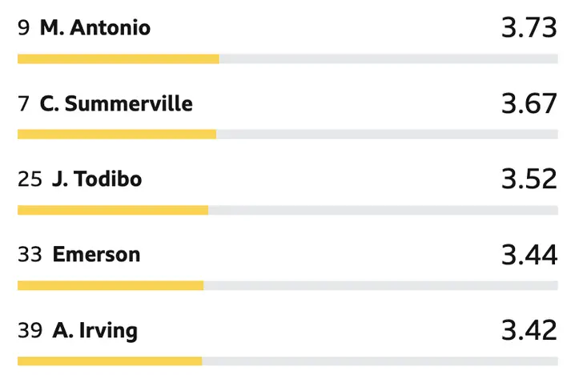
Task: Click C. Summerville's yellow rating bar
Action: coord(117,135)
